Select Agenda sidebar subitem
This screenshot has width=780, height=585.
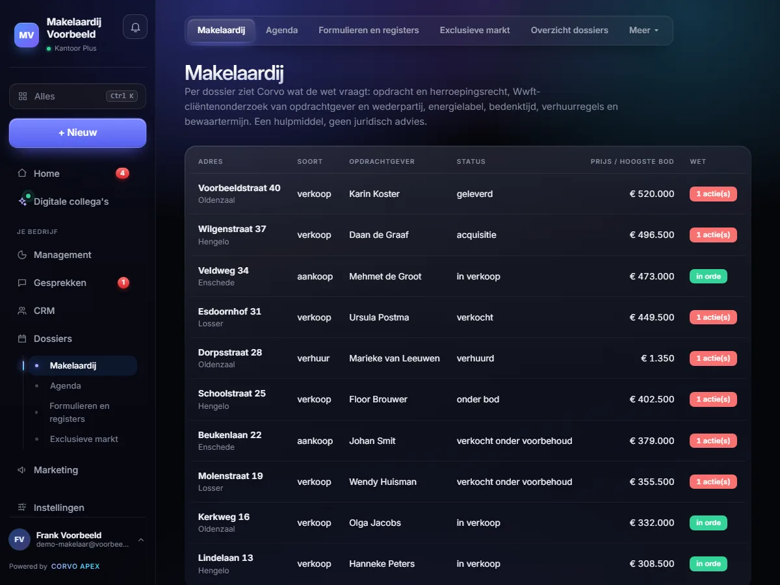point(83,386)
